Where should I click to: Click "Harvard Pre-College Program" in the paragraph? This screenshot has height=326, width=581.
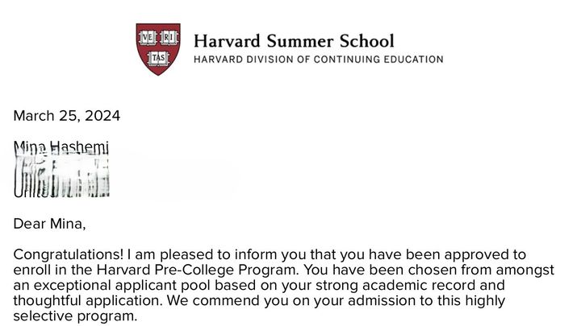(x=224, y=270)
